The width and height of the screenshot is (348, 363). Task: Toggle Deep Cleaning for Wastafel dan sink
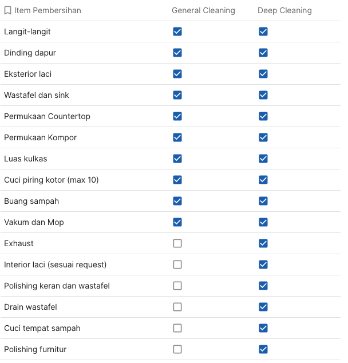pyautogui.click(x=263, y=95)
